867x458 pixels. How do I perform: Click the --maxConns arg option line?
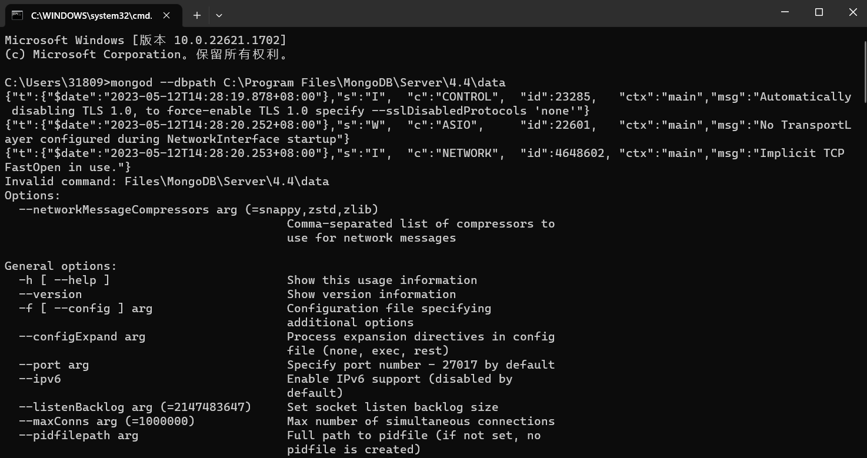[x=98, y=421]
